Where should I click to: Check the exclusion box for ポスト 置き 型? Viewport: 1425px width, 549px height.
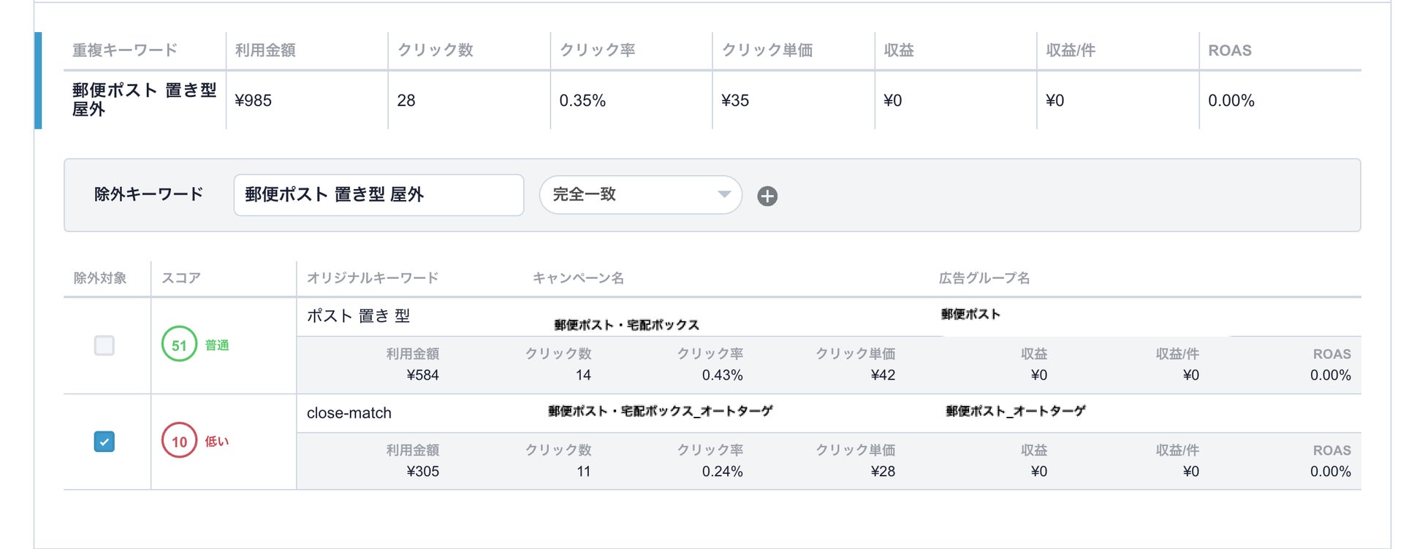click(104, 345)
